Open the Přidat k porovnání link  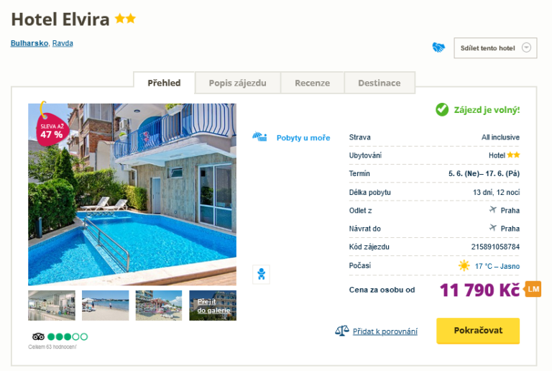[385, 331]
